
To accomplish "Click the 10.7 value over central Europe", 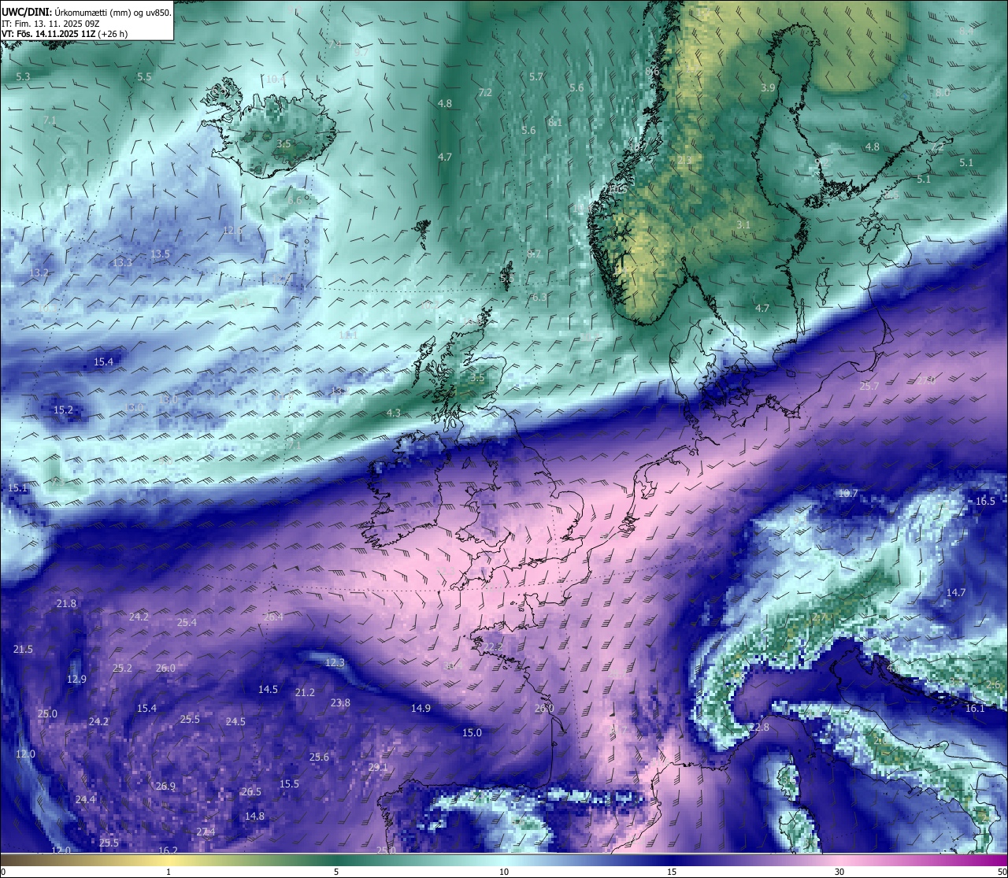I will [x=847, y=493].
